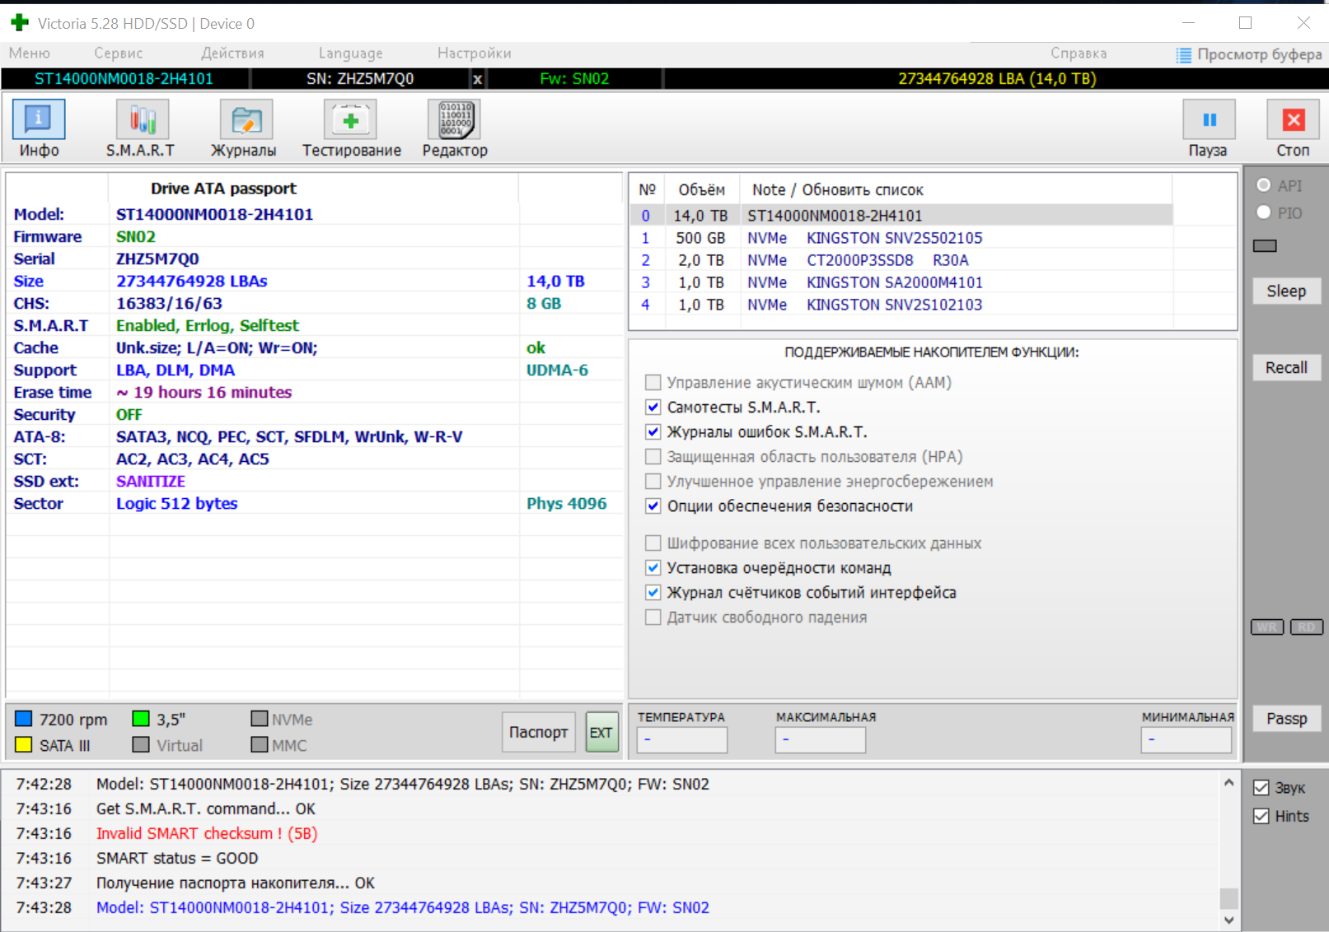This screenshot has height=932, width=1329.
Task: Toggle Управление акустическим шумом (AAM) checkbox
Action: 653,382
